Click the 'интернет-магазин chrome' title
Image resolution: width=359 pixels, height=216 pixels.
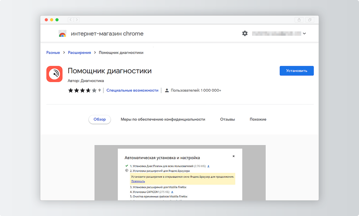tap(107, 34)
